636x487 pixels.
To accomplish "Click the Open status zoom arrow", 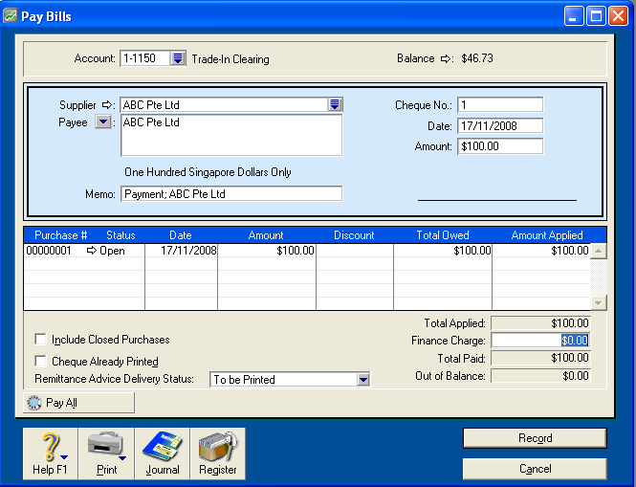I will click(x=92, y=251).
